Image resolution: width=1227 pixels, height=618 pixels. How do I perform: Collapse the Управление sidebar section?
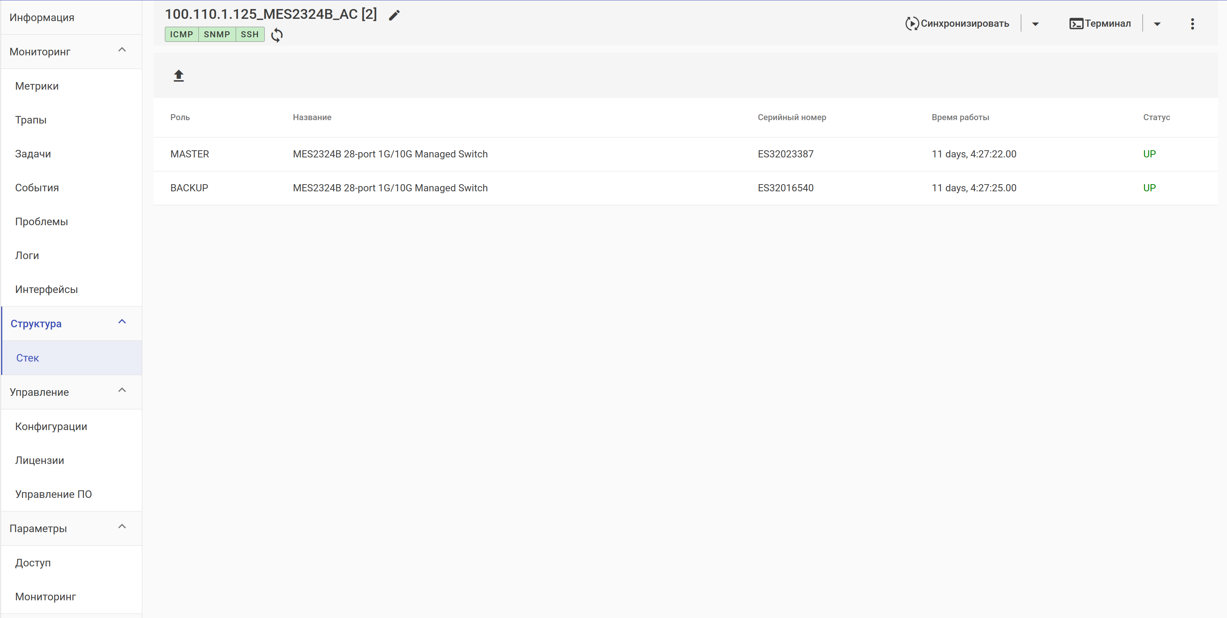click(122, 390)
